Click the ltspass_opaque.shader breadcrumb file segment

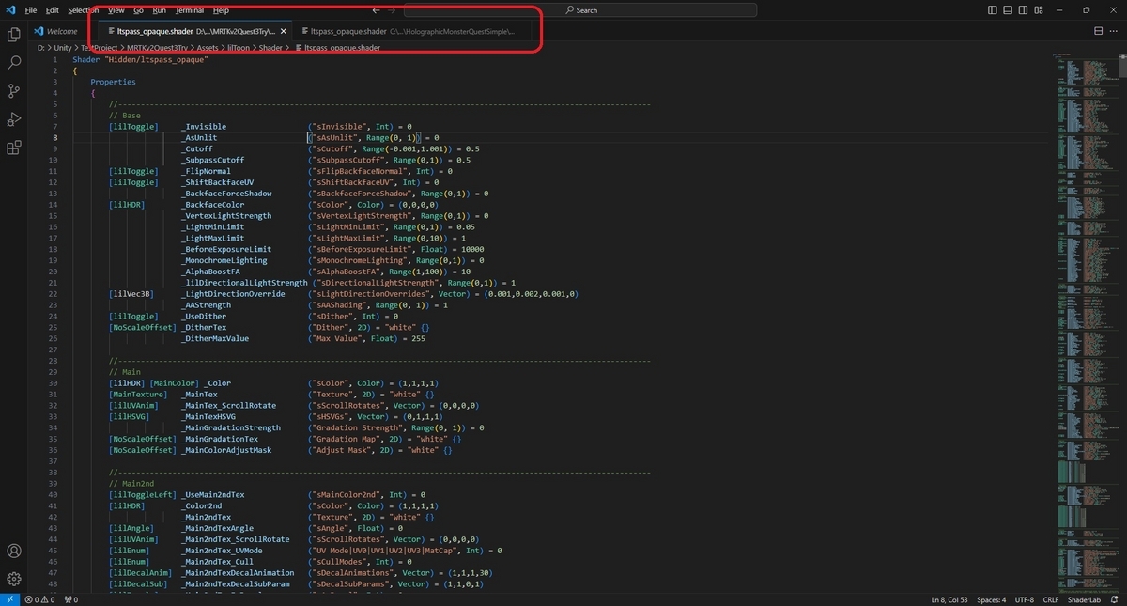coord(336,46)
